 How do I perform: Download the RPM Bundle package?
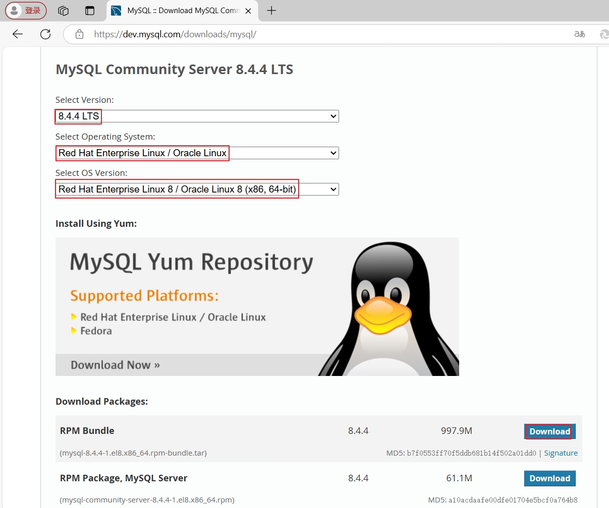click(x=550, y=431)
